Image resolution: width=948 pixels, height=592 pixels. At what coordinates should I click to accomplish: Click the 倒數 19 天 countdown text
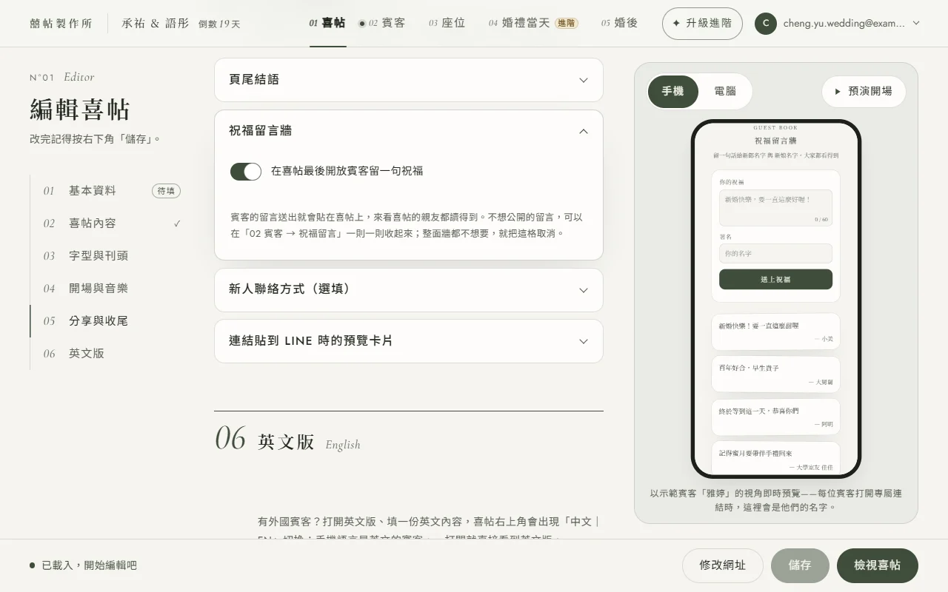[219, 24]
